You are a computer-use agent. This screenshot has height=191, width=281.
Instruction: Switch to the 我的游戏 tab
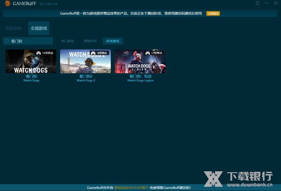click(x=13, y=28)
